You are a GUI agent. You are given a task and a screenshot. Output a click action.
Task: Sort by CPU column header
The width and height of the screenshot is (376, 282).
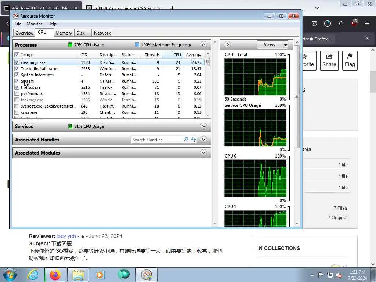(173, 55)
